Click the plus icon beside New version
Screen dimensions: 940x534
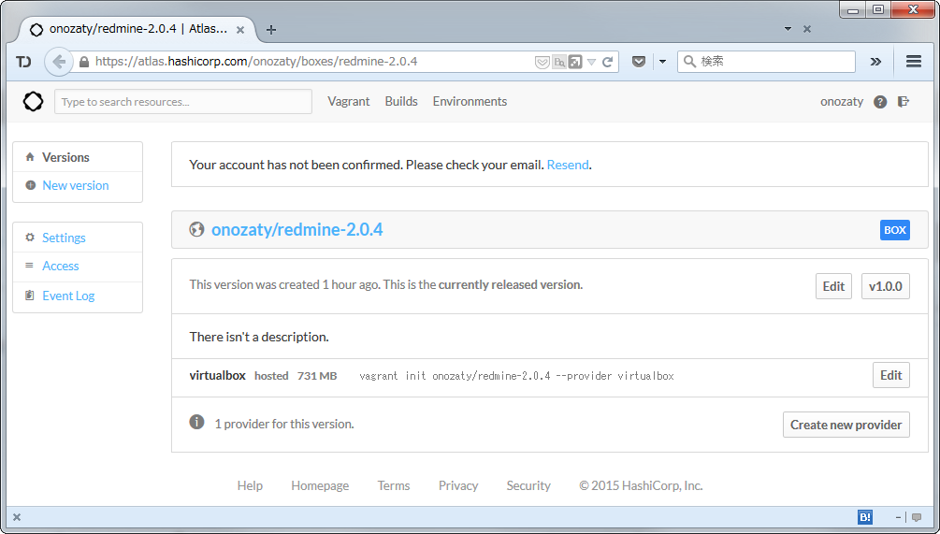31,185
